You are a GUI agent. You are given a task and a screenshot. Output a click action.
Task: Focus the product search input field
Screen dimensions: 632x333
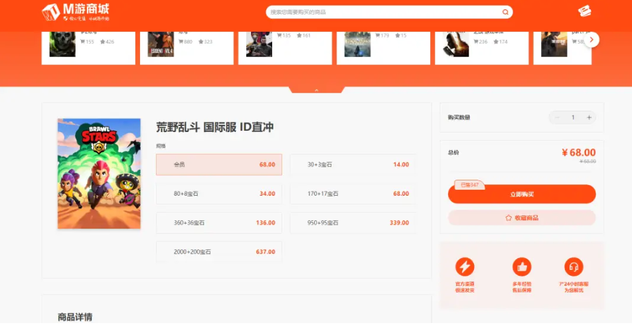(382, 12)
